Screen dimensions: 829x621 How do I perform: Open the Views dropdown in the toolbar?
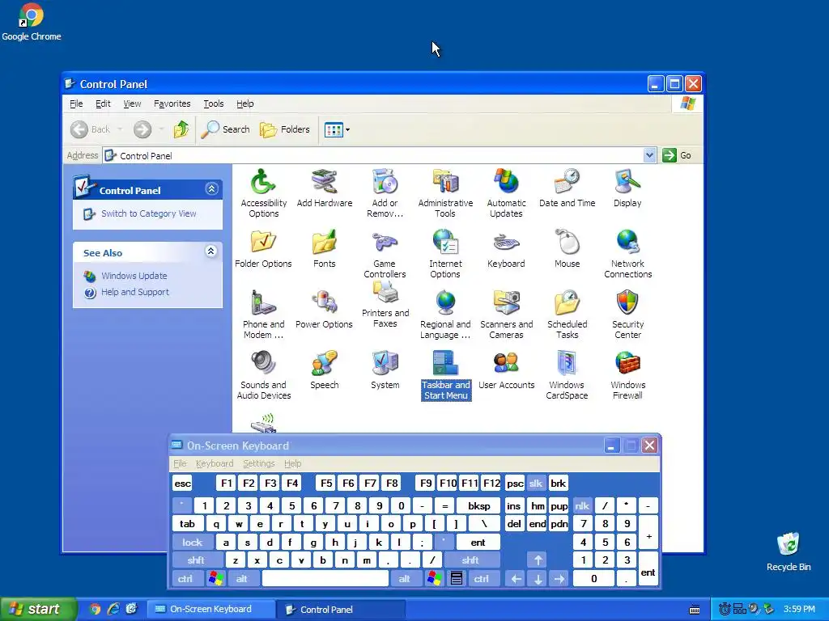click(347, 129)
